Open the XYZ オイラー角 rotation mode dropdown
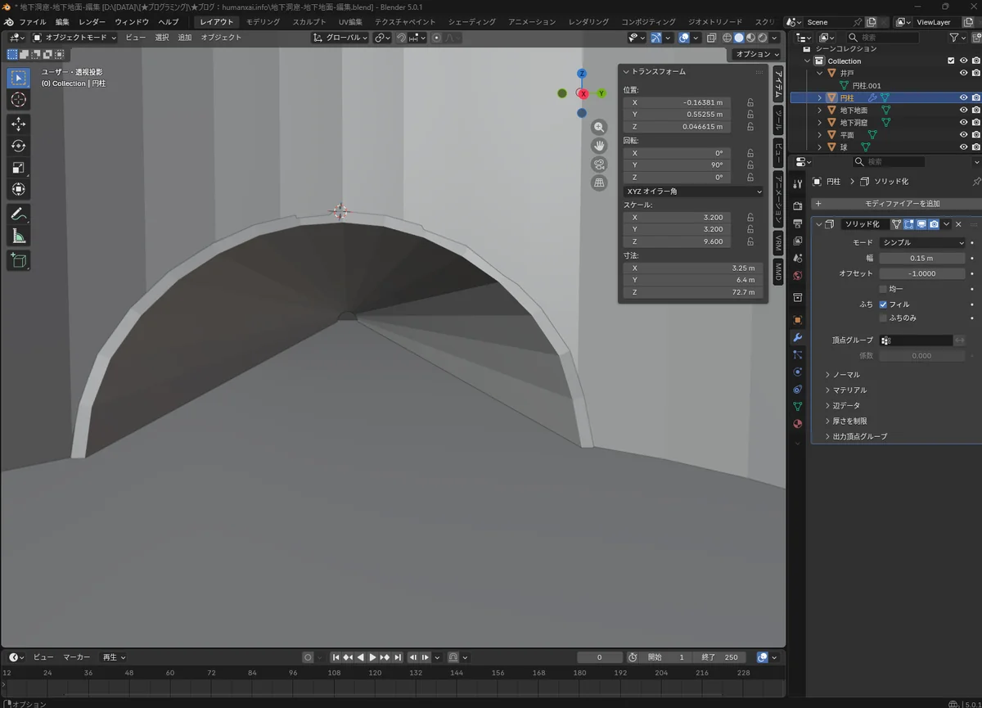The width and height of the screenshot is (982, 708). tap(693, 192)
